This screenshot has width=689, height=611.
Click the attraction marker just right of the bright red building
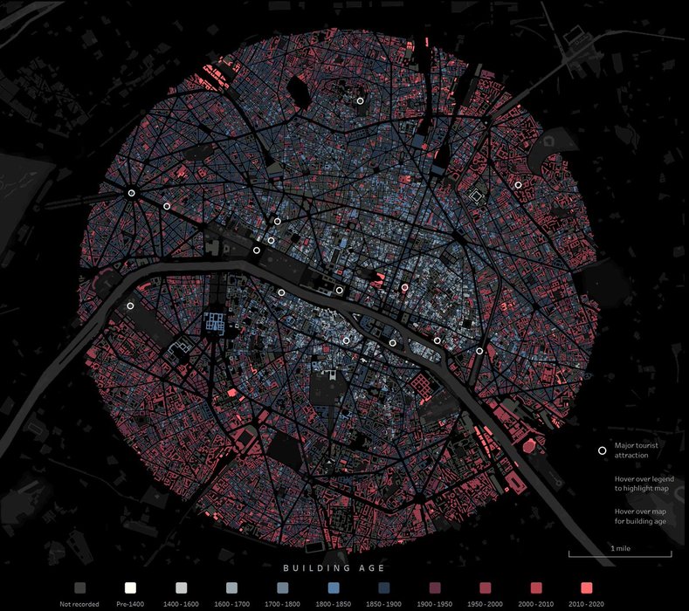[x=404, y=286]
